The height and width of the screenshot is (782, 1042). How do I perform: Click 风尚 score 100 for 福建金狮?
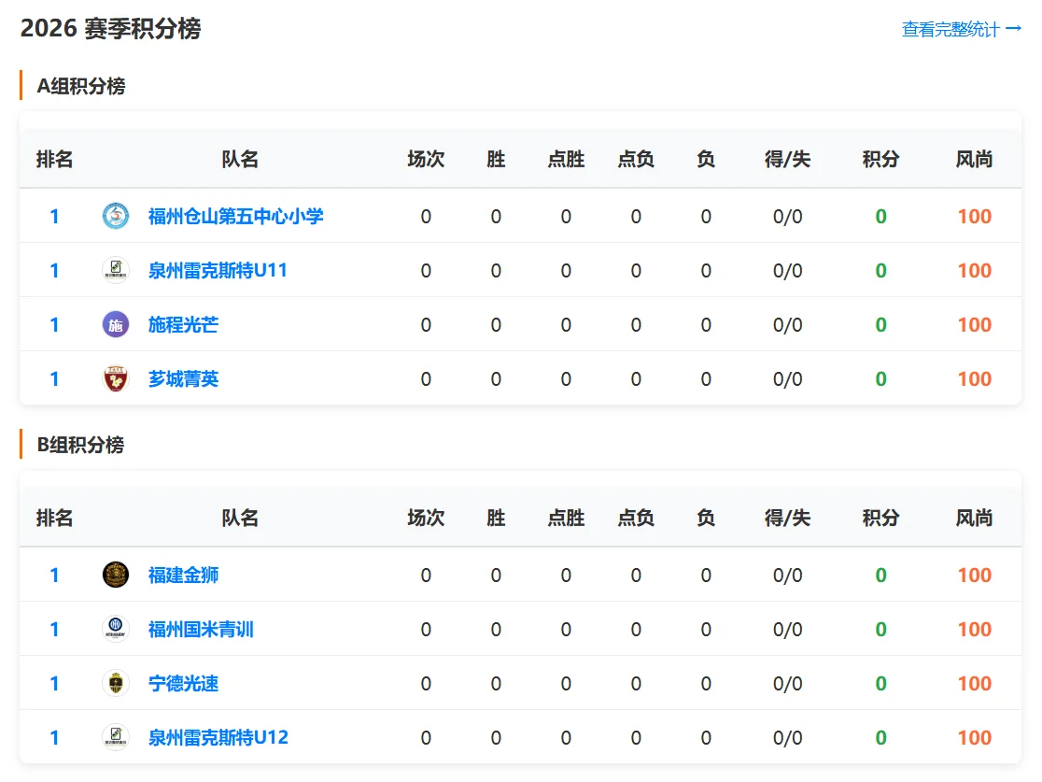[x=974, y=576]
